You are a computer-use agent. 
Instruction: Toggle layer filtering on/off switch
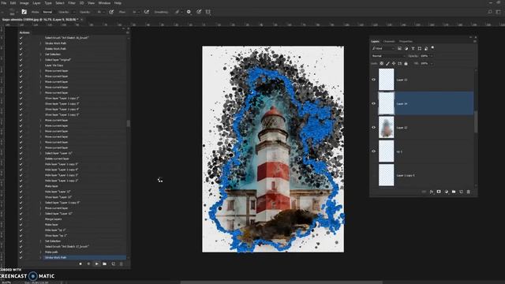(432, 48)
